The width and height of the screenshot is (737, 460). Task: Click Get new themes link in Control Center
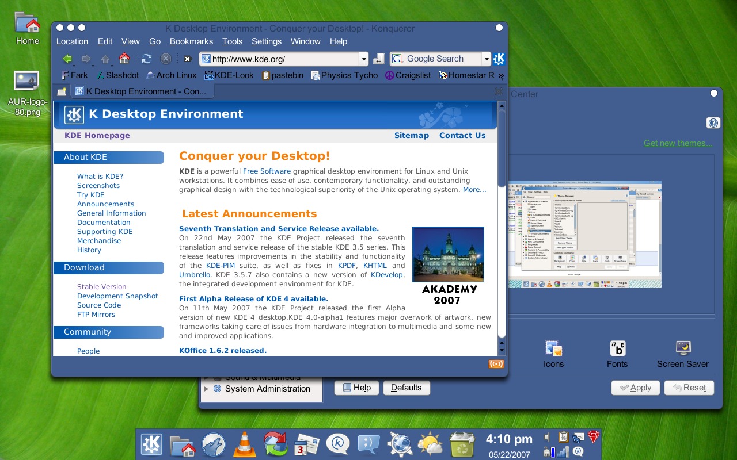pos(678,143)
